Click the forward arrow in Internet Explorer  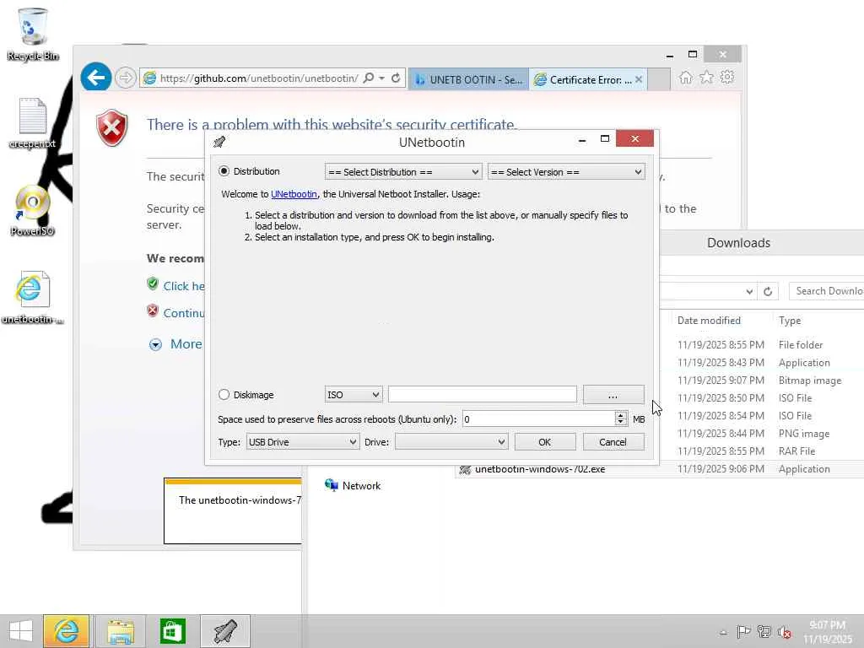126,78
